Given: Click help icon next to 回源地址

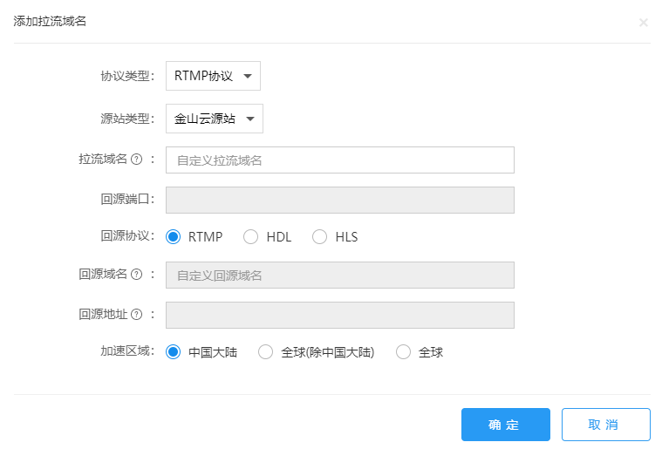Looking at the screenshot, I should click(x=136, y=315).
